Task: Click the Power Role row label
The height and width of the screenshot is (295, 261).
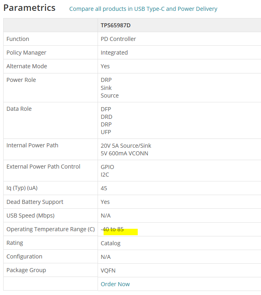Action: click(21, 80)
